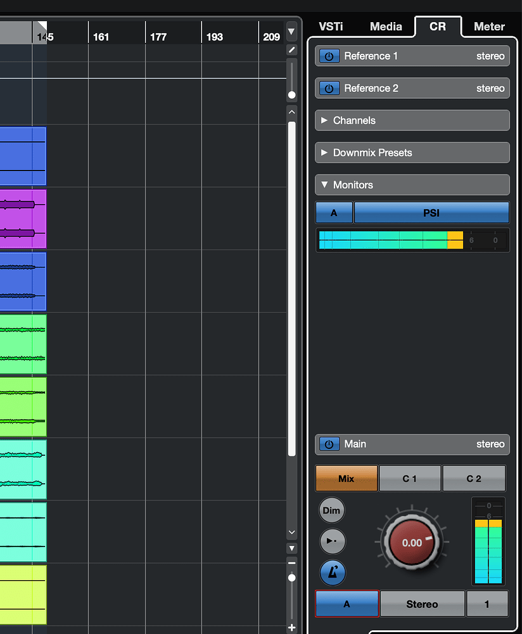Expand the Channels section
Image resolution: width=522 pixels, height=634 pixels.
click(412, 120)
